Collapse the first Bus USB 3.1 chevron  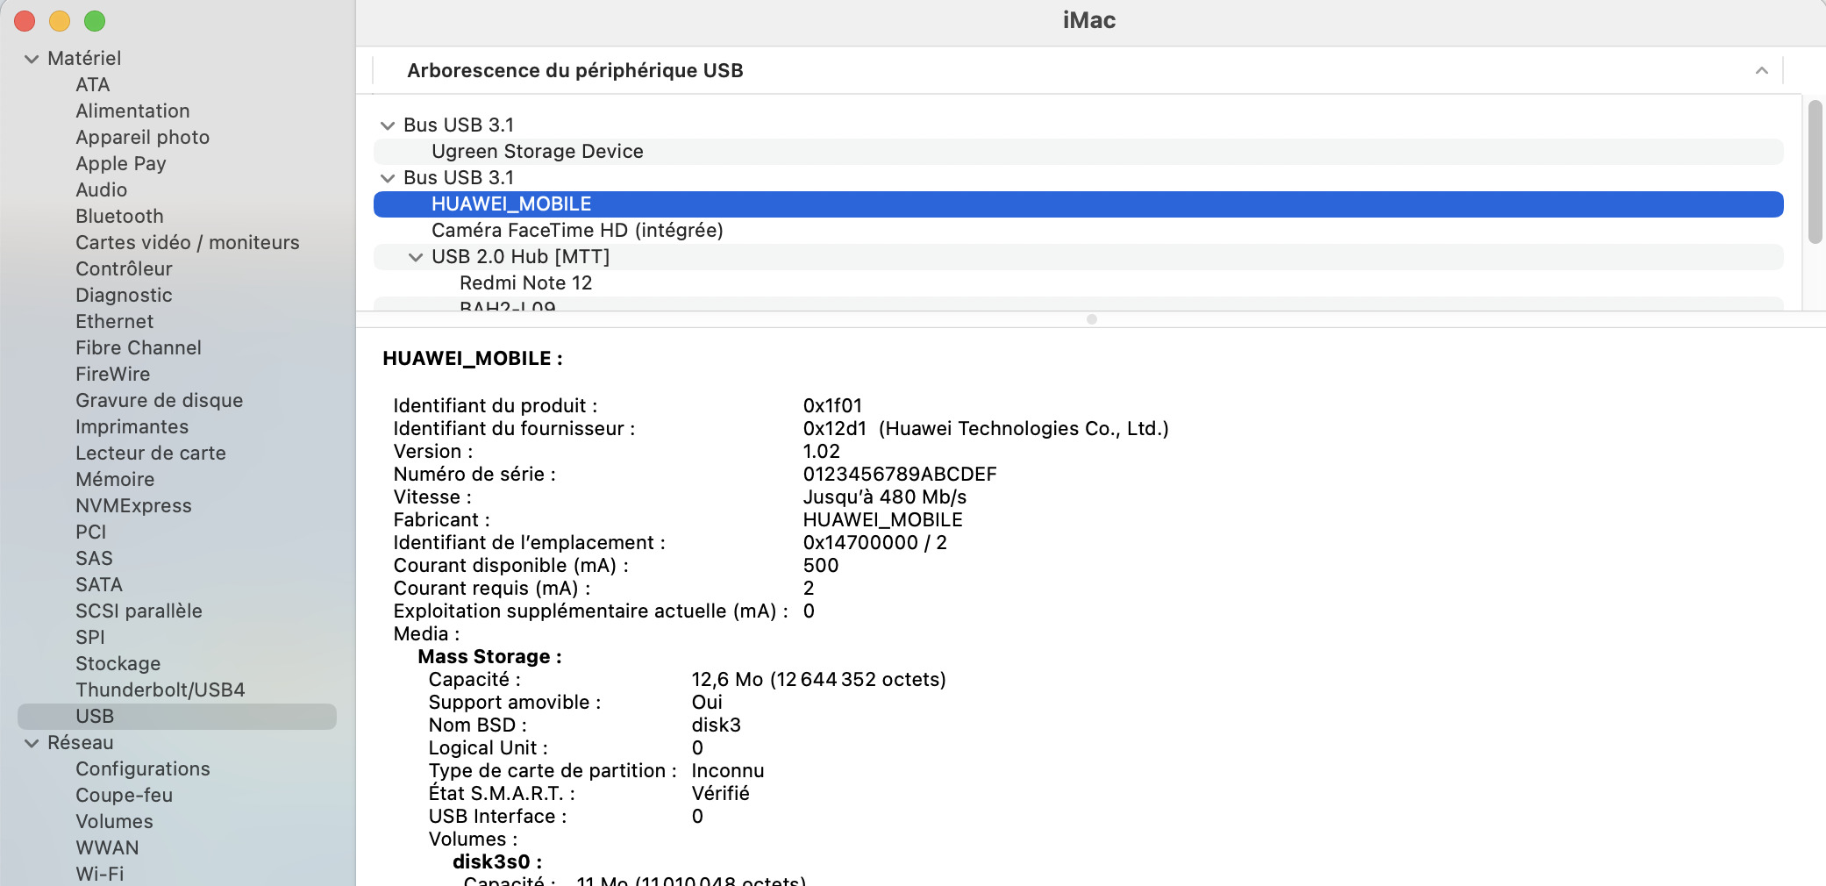[387, 125]
